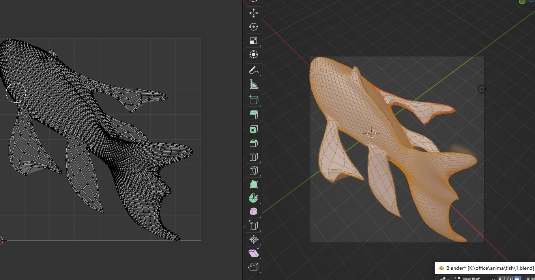Click the 3D cursor in the viewport
Screen dimensions: 535x280
[x=371, y=134]
